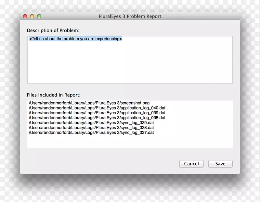Click blank dialog area left of Cancel
Image resolution: width=260 pixels, height=202 pixels.
(x=97, y=164)
